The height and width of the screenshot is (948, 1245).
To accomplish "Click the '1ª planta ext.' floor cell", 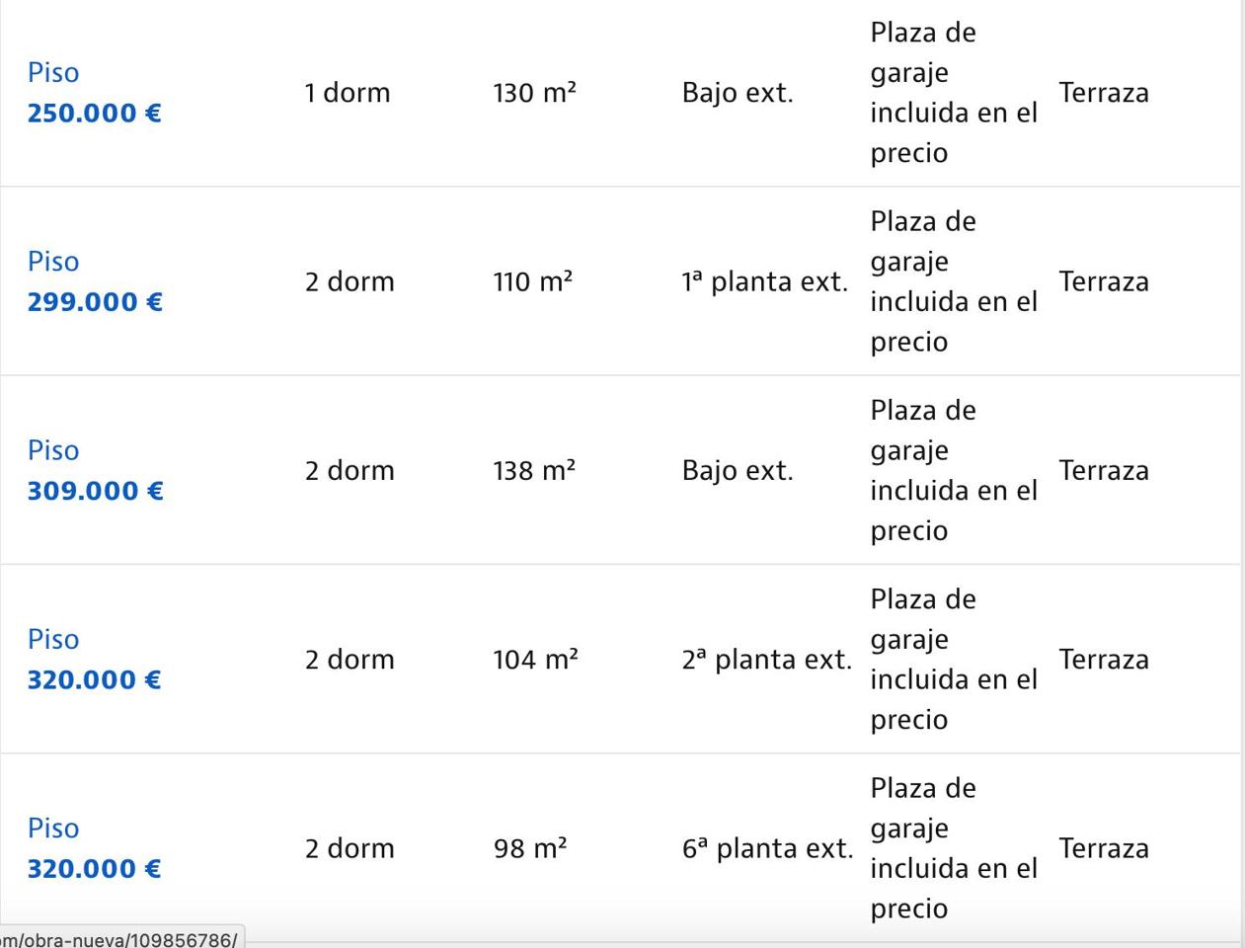I will pyautogui.click(x=764, y=281).
